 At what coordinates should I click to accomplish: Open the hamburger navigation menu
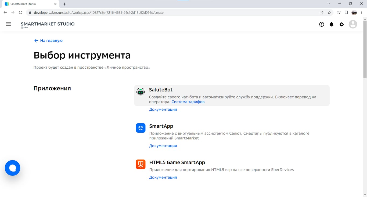point(9,24)
